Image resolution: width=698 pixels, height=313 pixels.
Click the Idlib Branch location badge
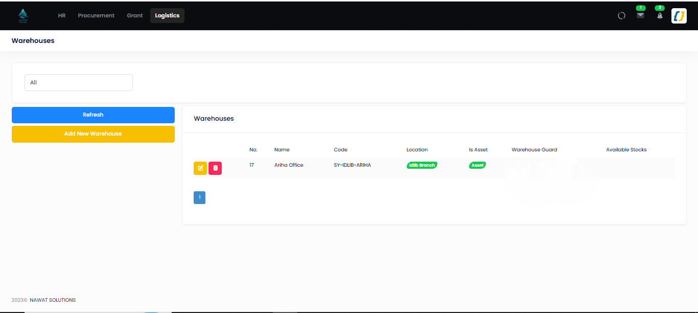point(422,165)
